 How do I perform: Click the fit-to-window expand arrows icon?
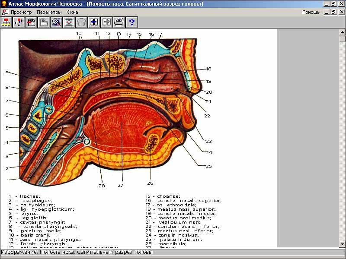[x=69, y=22]
